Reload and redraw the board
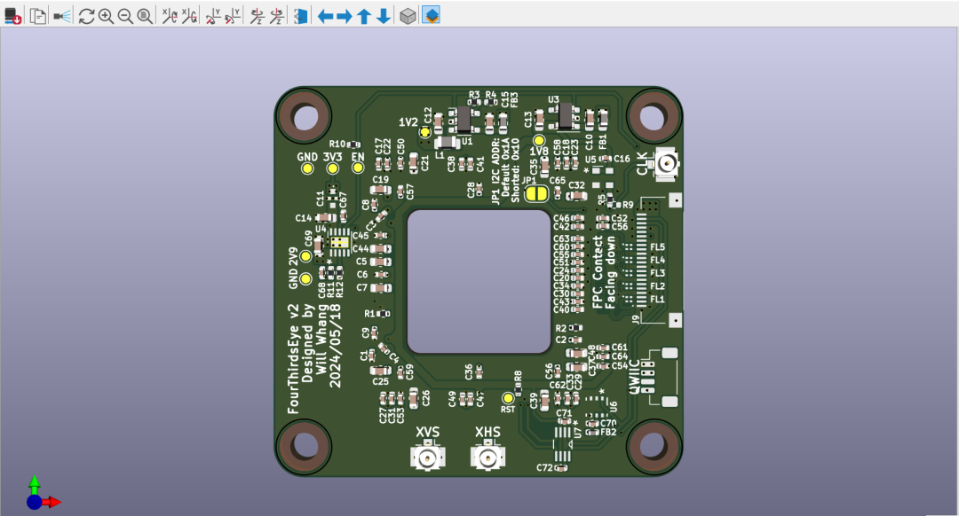The image size is (959, 516). coord(86,16)
